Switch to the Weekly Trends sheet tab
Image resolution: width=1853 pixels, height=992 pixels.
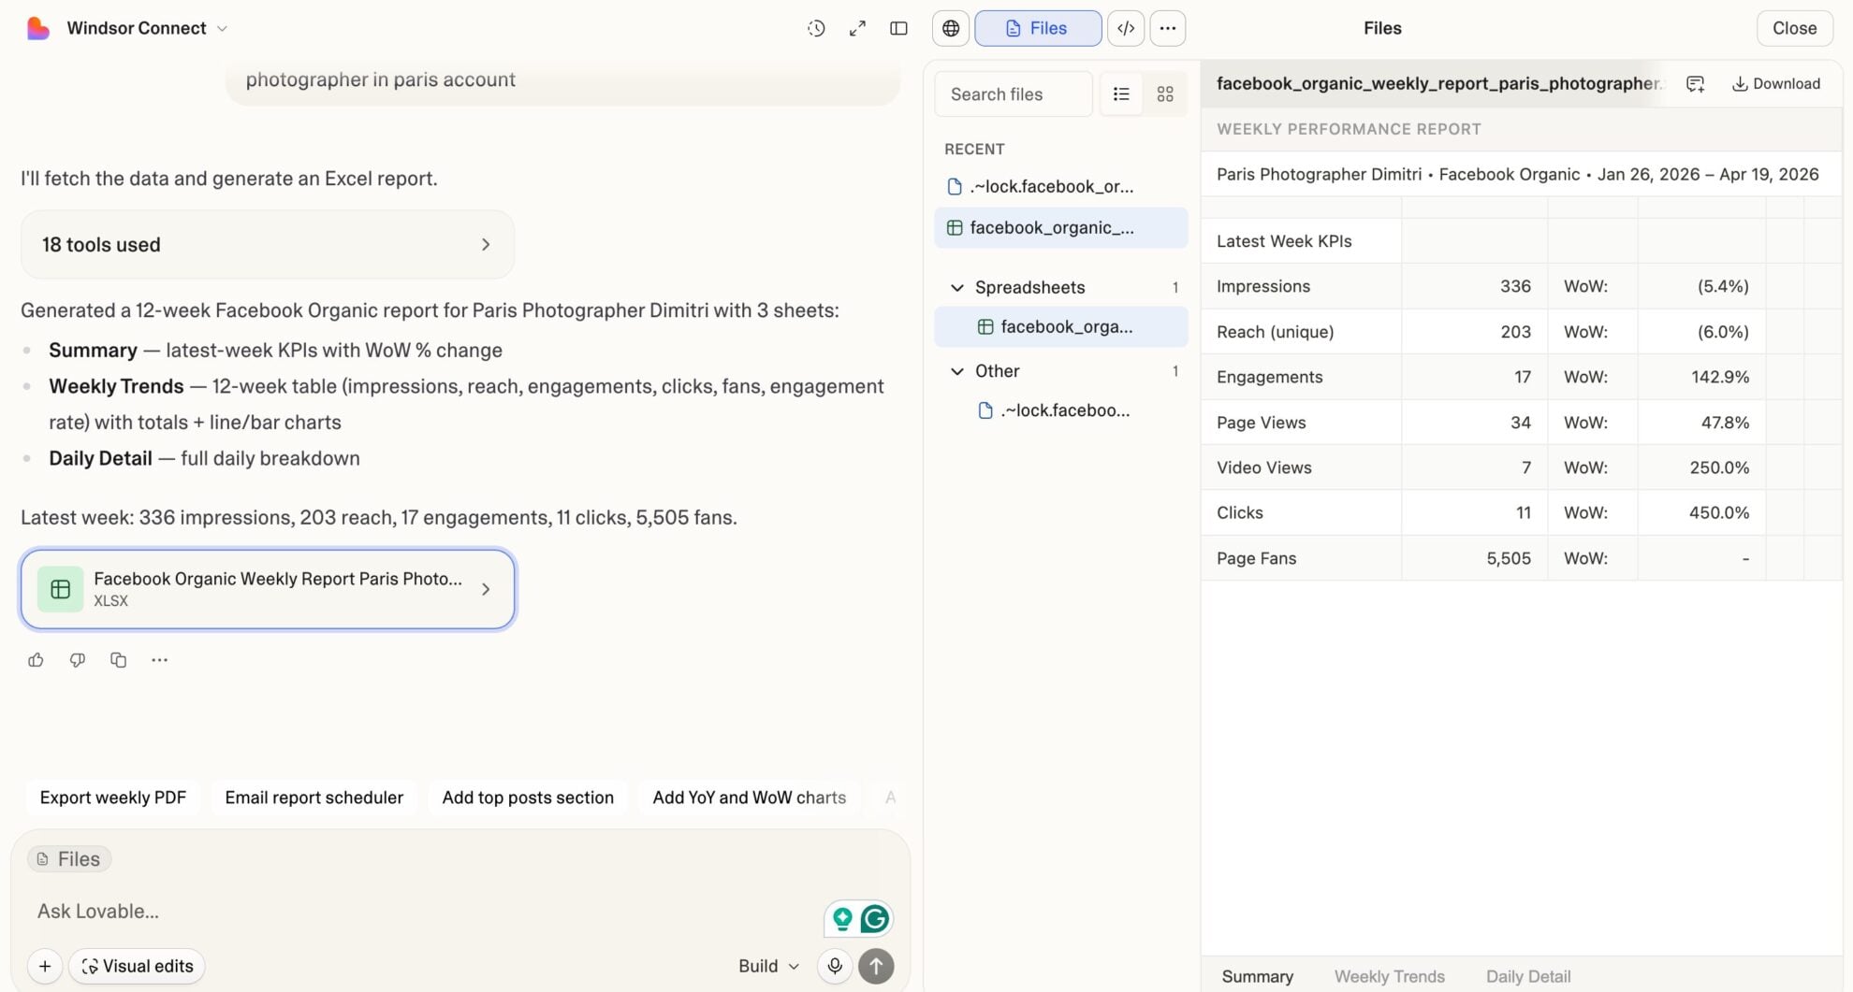tap(1389, 976)
